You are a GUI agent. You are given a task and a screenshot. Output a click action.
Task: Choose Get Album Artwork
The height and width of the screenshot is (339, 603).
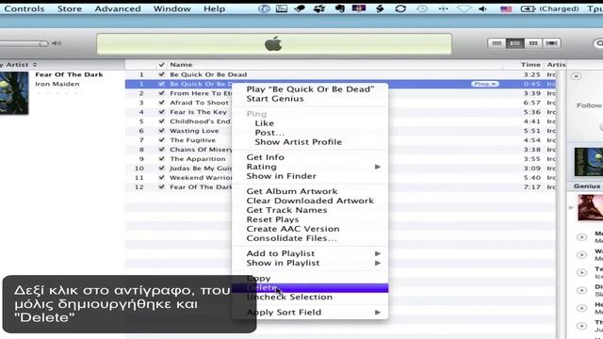coord(310,191)
